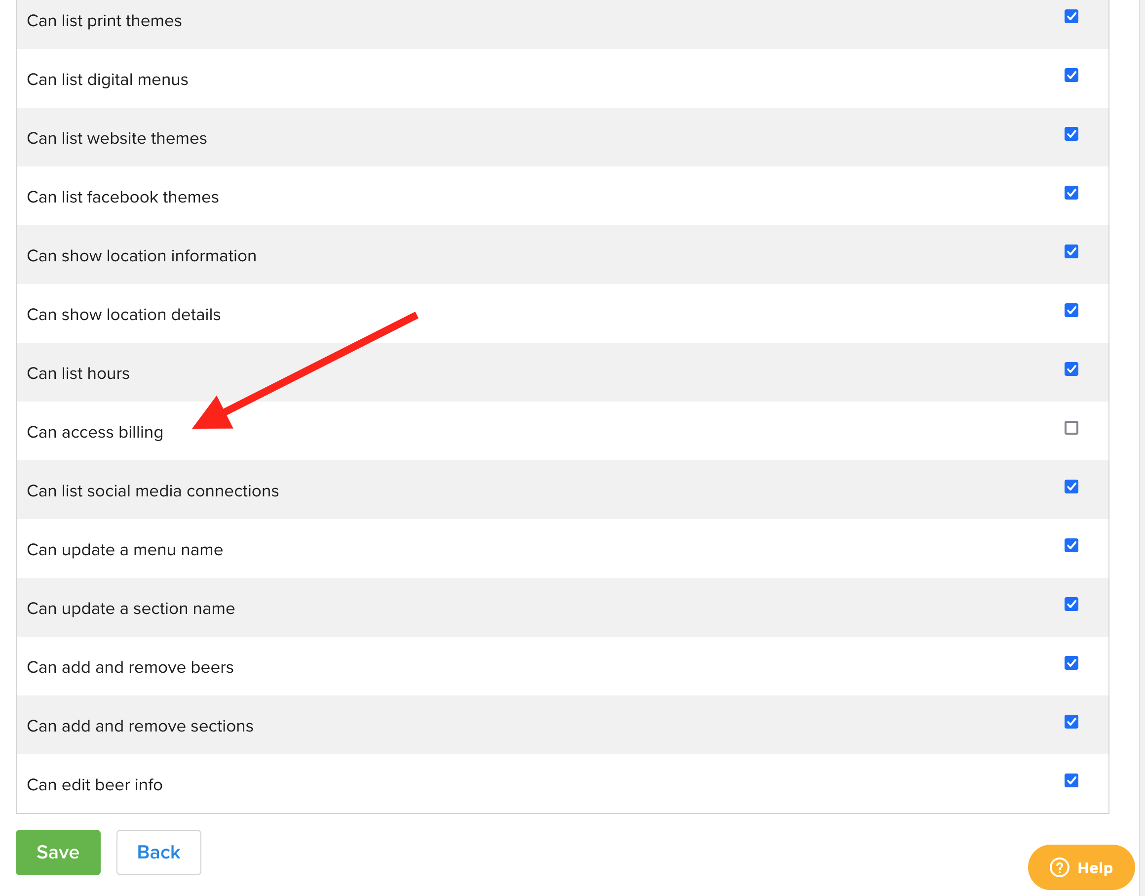Screen dimensions: 1145x896
Task: Toggle the 'Can list digital menus' checkbox
Action: 1071,75
